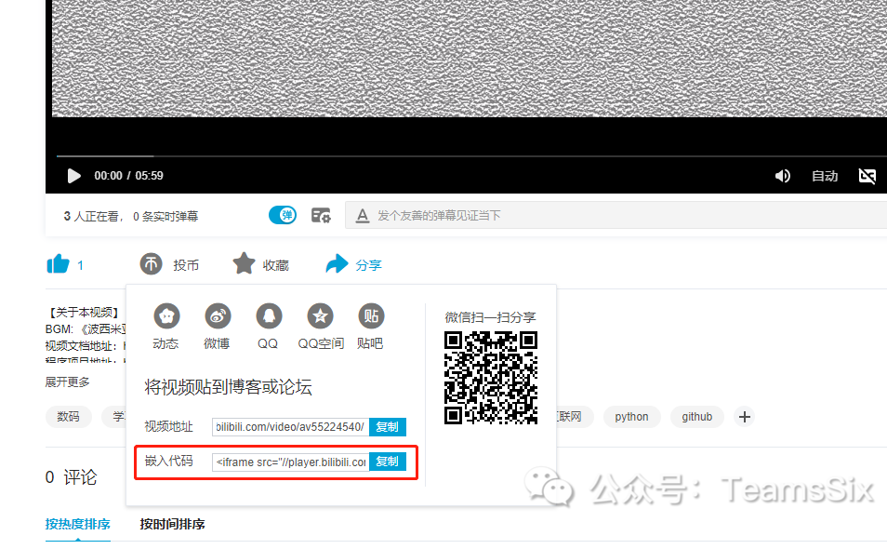Toggle the danmaku switch on or off
This screenshot has width=887, height=549.
point(283,215)
